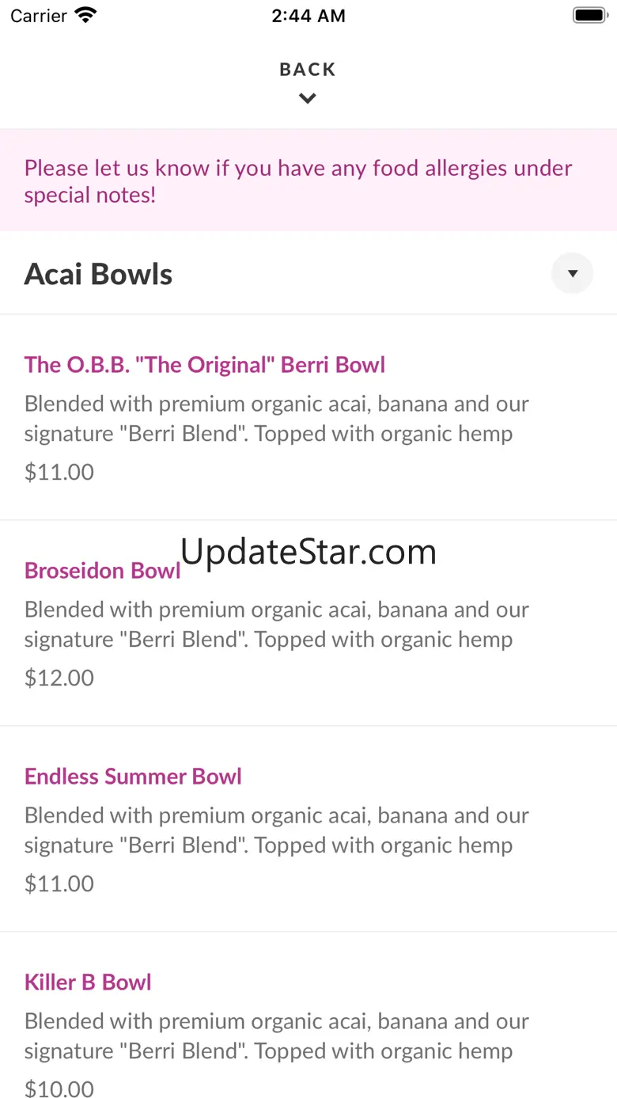Collapse the Acai Bowls section arrow
617x1098 pixels.
pos(572,274)
